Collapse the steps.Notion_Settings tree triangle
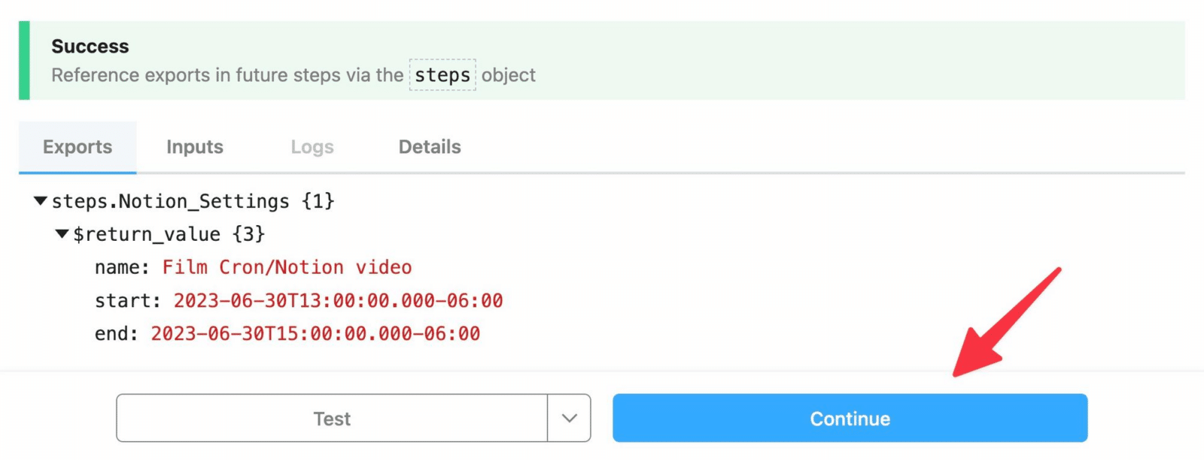Image resolution: width=1204 pixels, height=460 pixels. [x=41, y=201]
